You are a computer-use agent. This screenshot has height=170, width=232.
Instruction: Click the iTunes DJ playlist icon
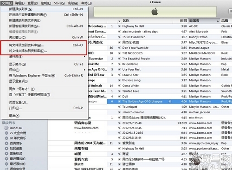[6, 128]
